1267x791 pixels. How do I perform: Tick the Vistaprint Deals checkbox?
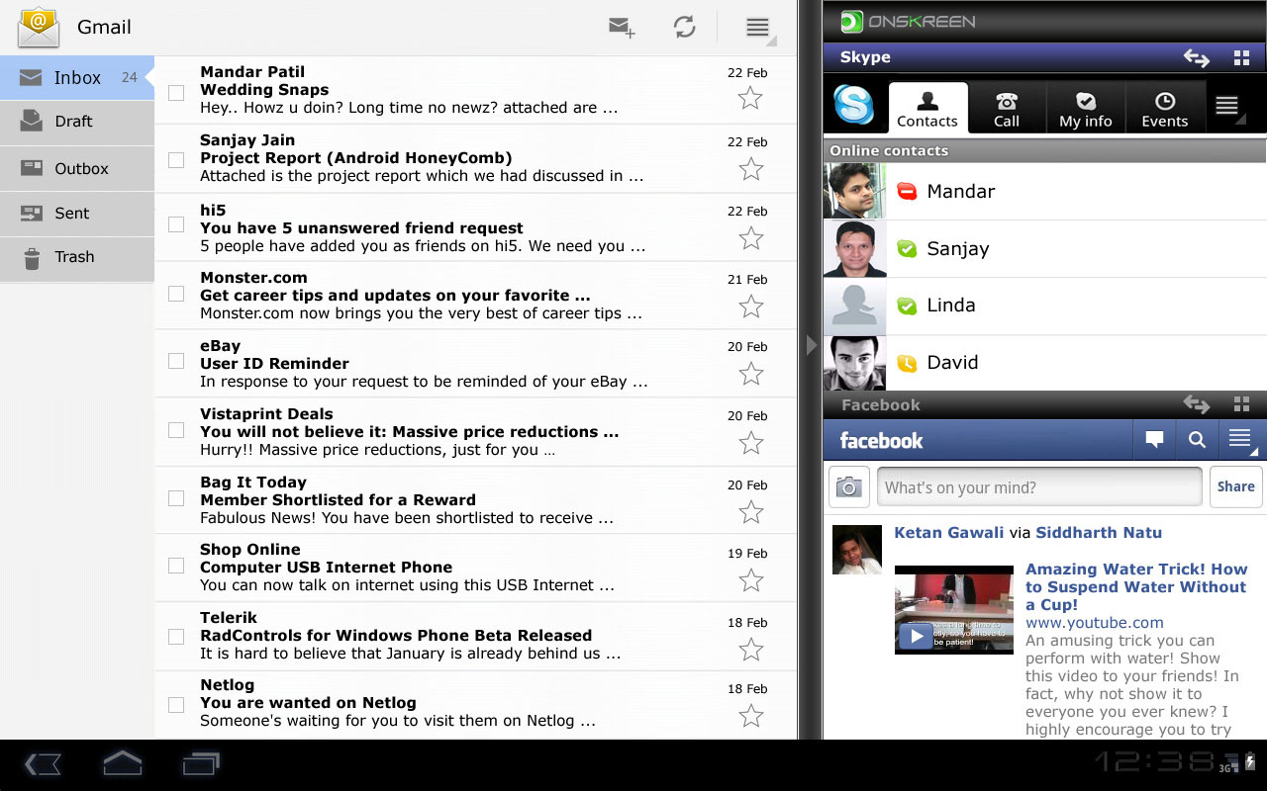point(176,430)
